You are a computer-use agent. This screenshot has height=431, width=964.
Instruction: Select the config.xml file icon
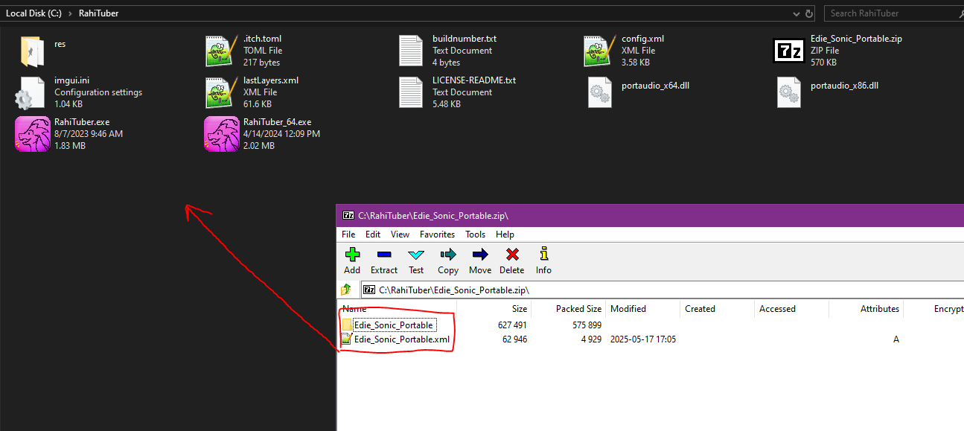point(599,51)
